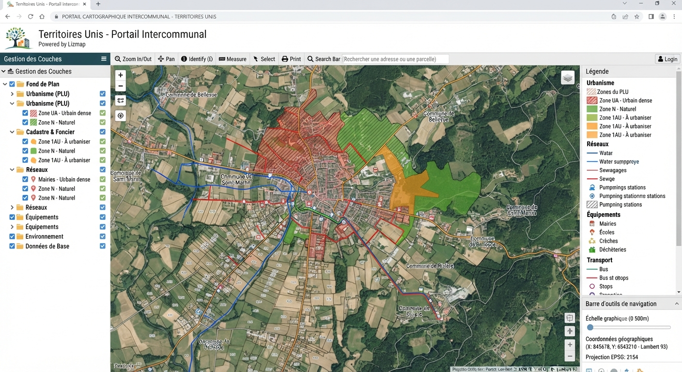Toggle the Fond de Plan checkbox
Viewport: 682px width, 372px height.
12,84
